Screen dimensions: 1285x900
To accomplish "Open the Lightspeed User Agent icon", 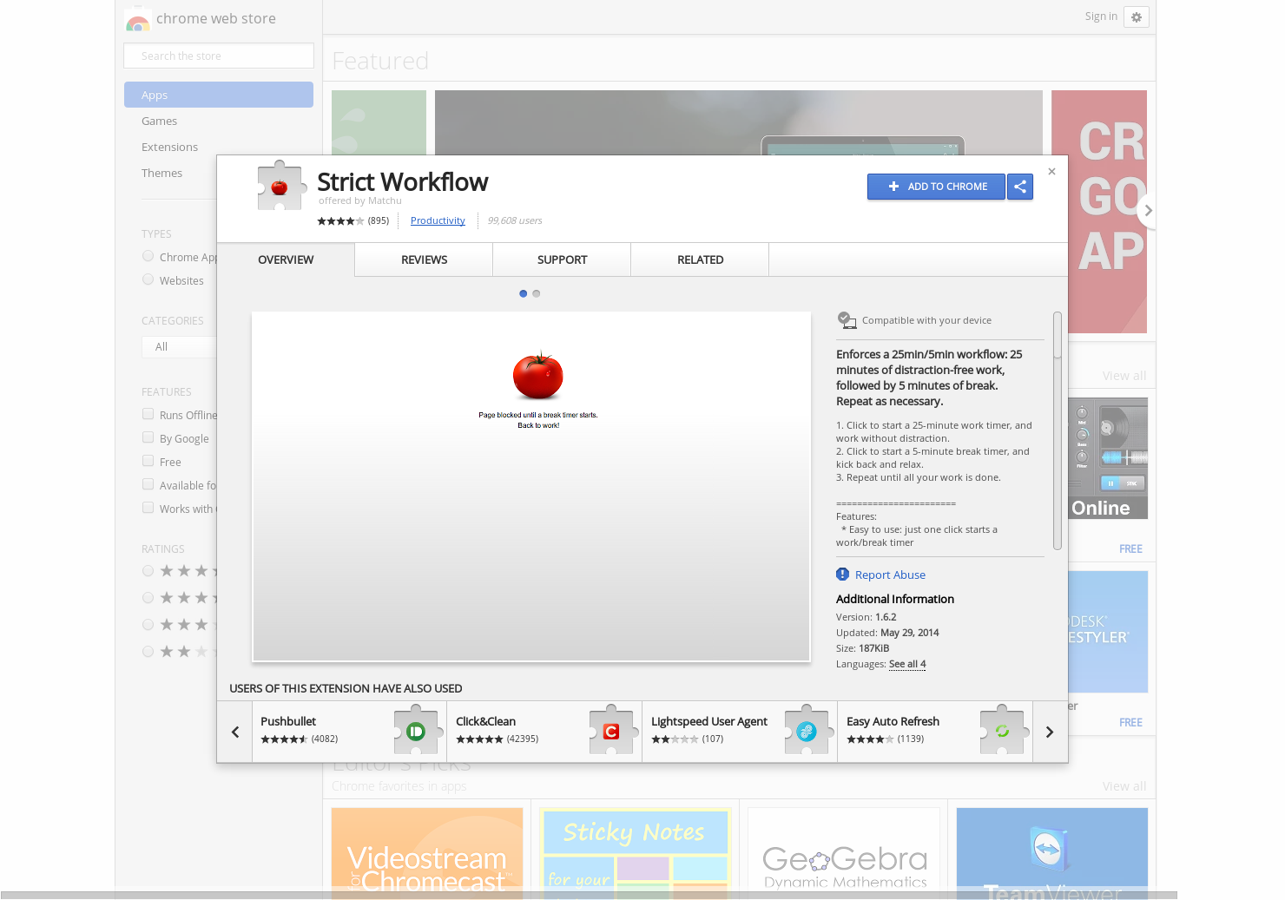I will [807, 731].
